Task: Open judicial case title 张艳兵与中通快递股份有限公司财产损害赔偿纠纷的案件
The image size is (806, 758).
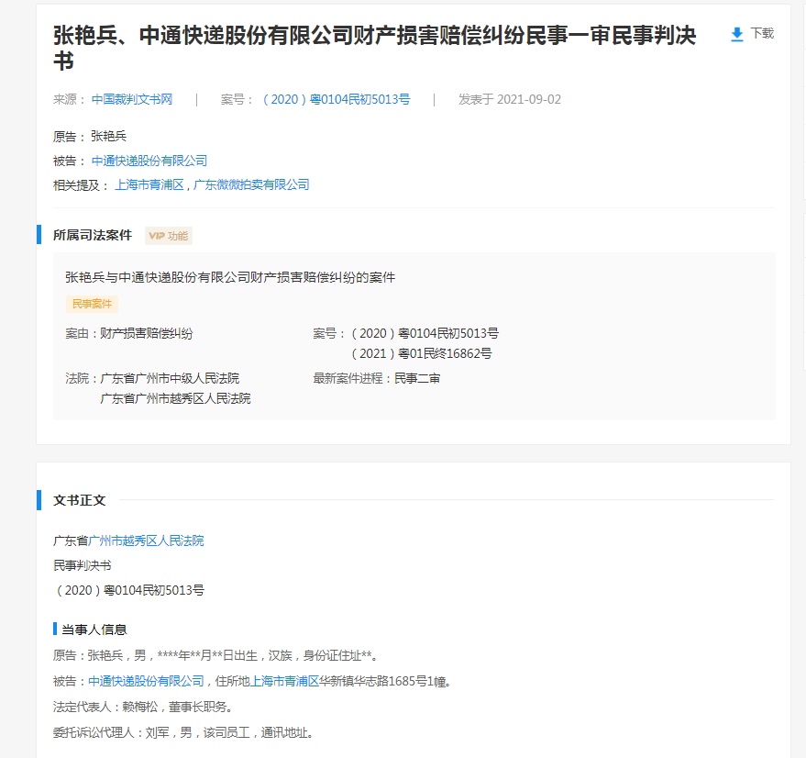Action: (230, 278)
